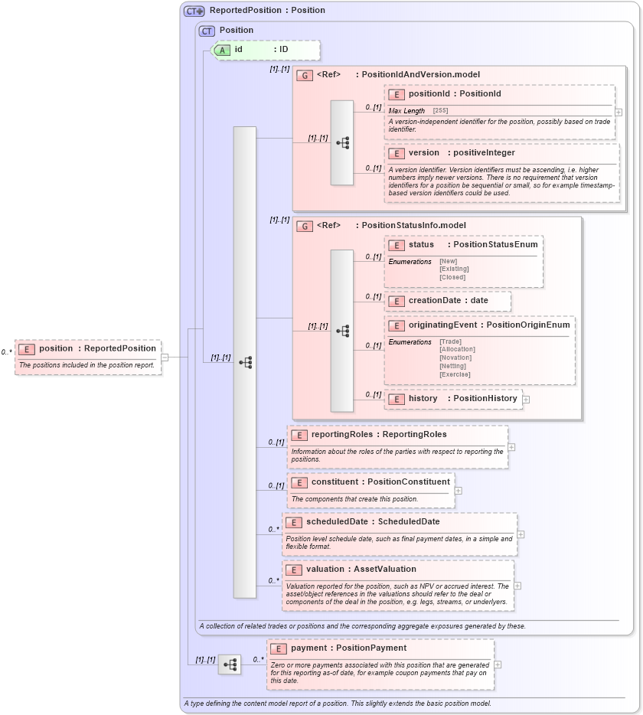Expand the valuation : AssetValuation element

[517, 586]
